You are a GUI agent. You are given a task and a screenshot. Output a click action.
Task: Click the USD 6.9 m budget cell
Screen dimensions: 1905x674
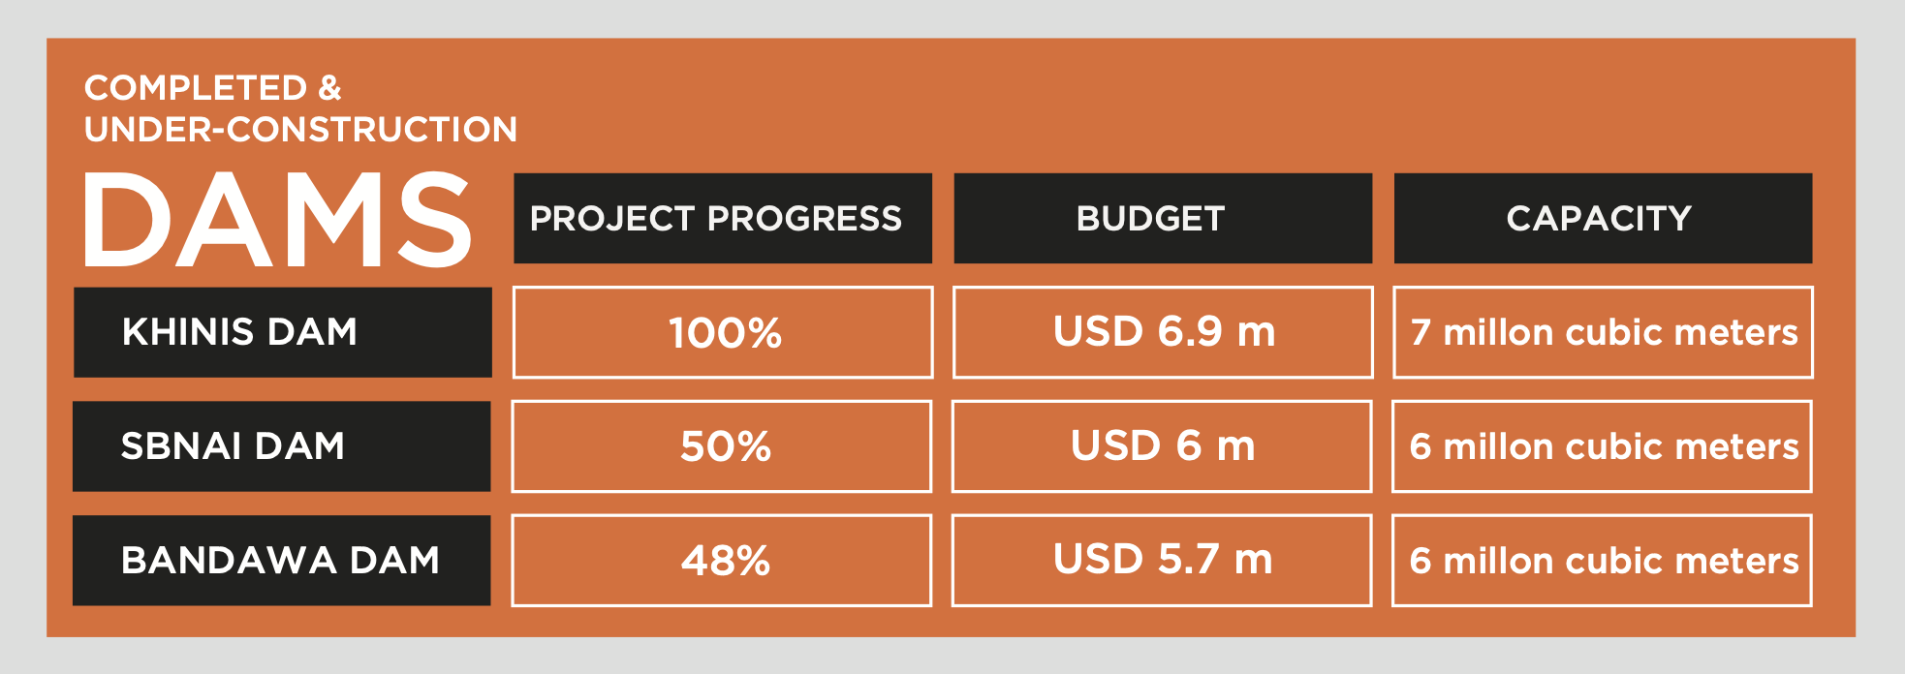click(x=1163, y=332)
